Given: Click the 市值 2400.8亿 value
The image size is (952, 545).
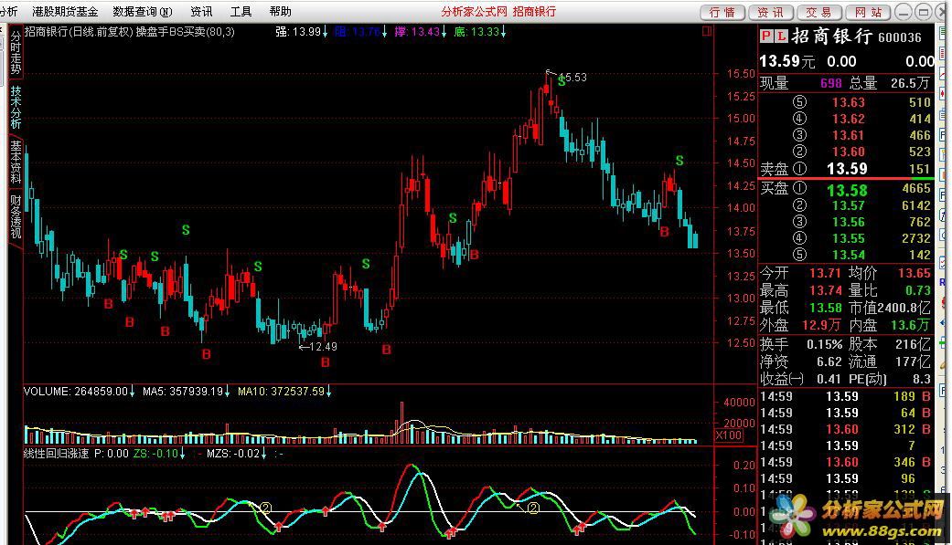Looking at the screenshot, I should pyautogui.click(x=904, y=308).
